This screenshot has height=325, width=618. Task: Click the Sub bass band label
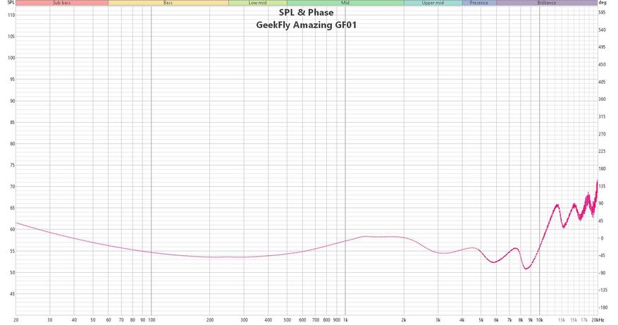click(x=62, y=3)
